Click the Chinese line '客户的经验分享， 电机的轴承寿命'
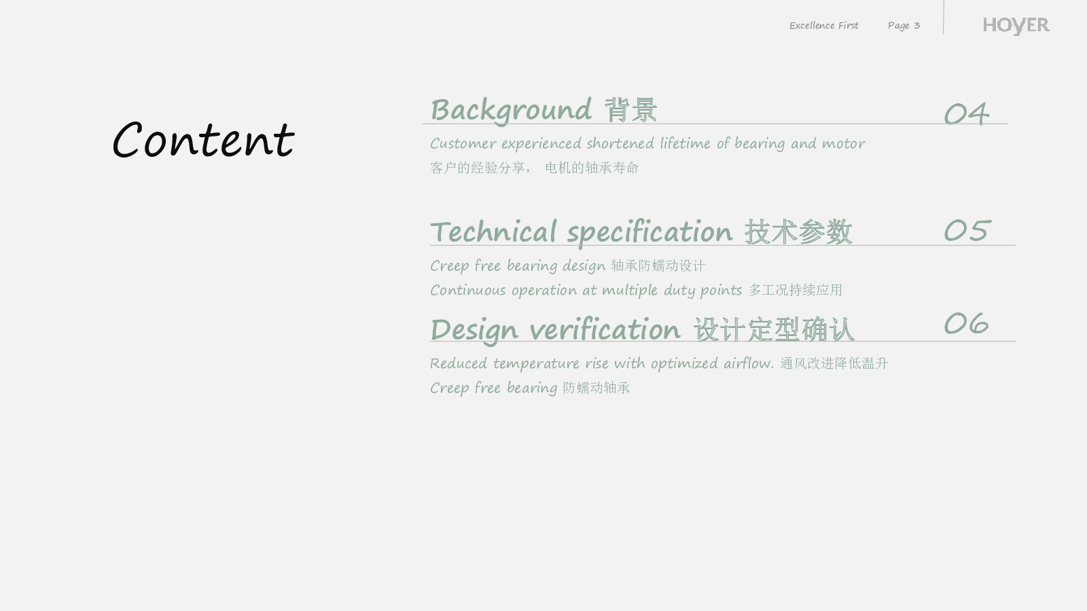The image size is (1087, 611). tap(535, 168)
